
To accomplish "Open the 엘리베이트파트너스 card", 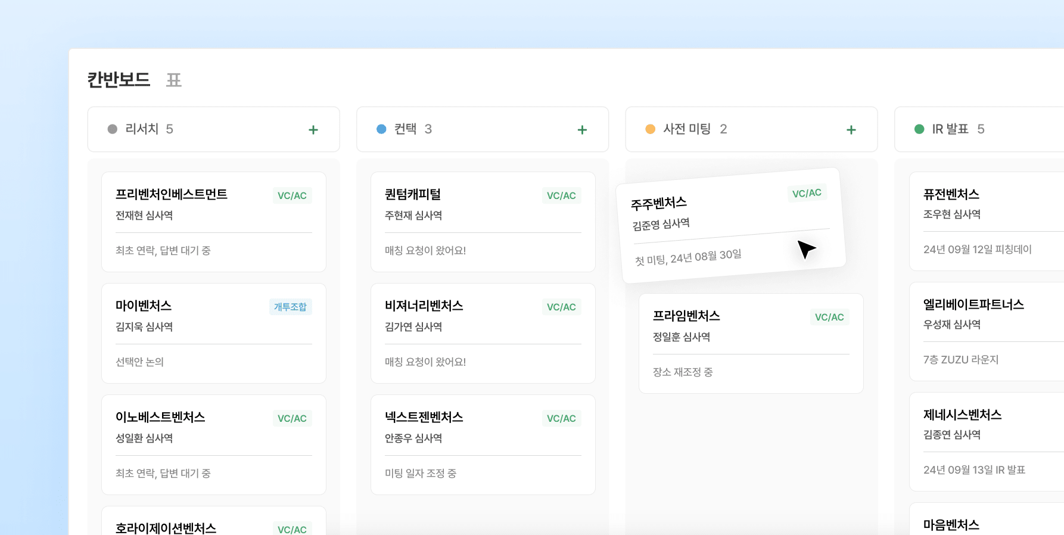I will tap(987, 331).
